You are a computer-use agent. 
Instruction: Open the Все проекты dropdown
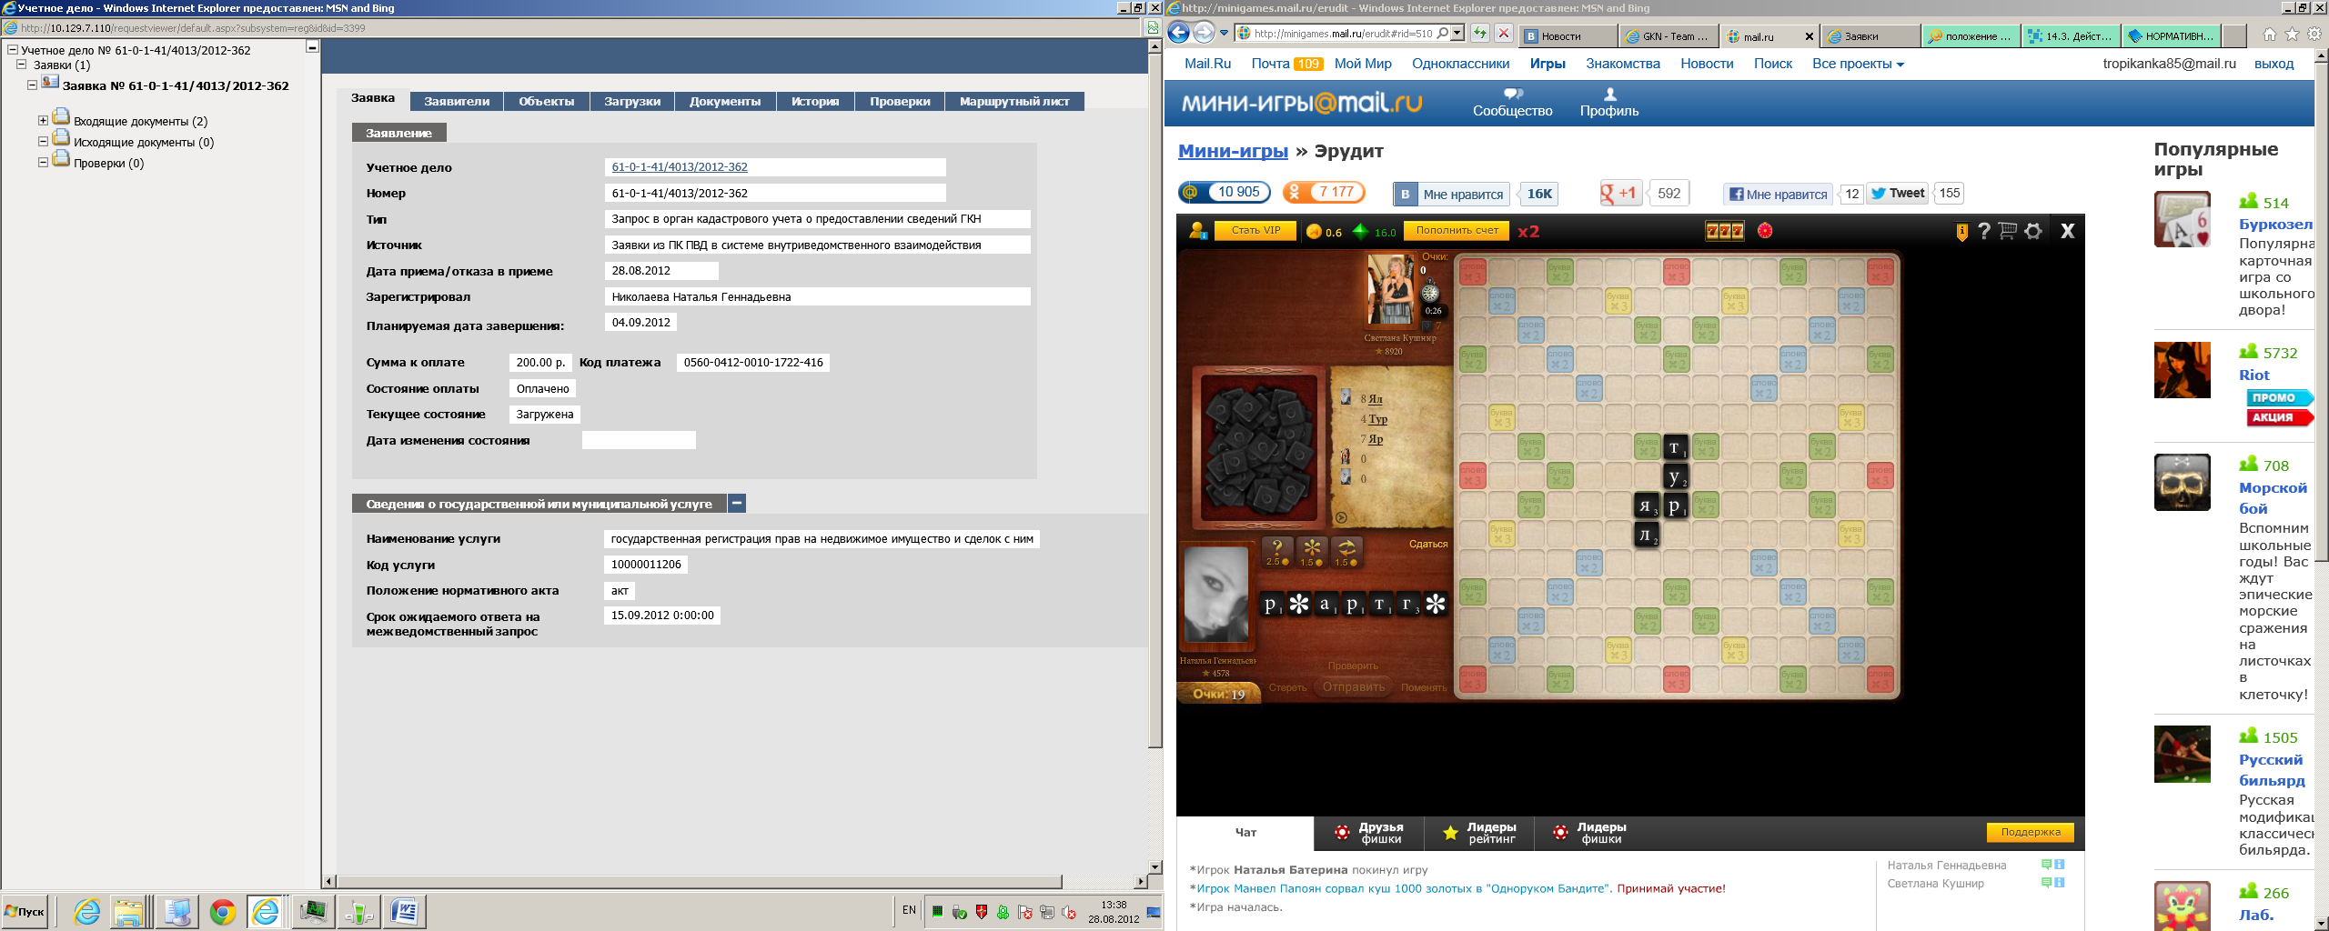click(1858, 64)
